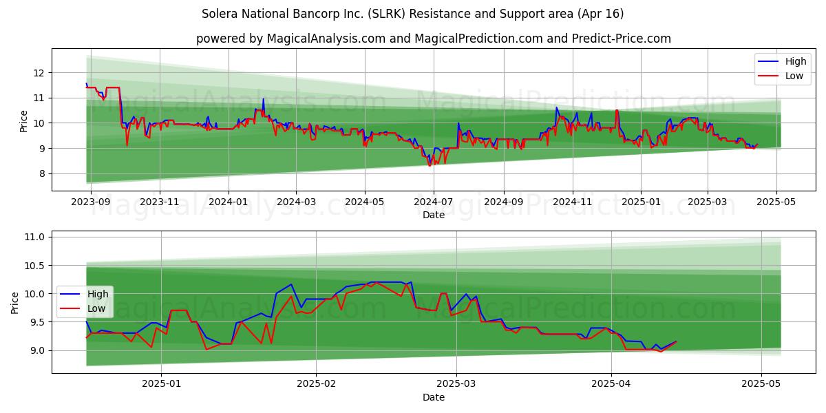Click the '10.5' price tick on bottom chart
The image size is (826, 413).
pyautogui.click(x=36, y=266)
